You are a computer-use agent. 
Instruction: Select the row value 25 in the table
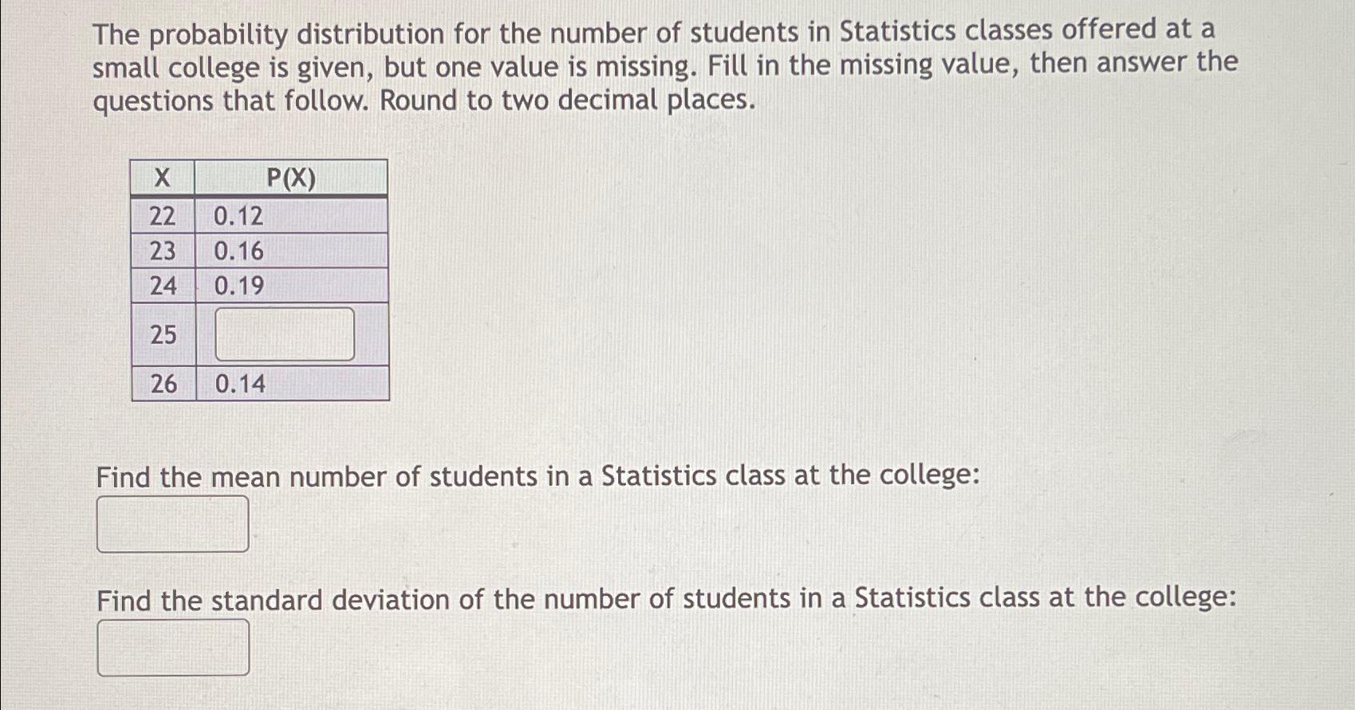click(x=163, y=333)
